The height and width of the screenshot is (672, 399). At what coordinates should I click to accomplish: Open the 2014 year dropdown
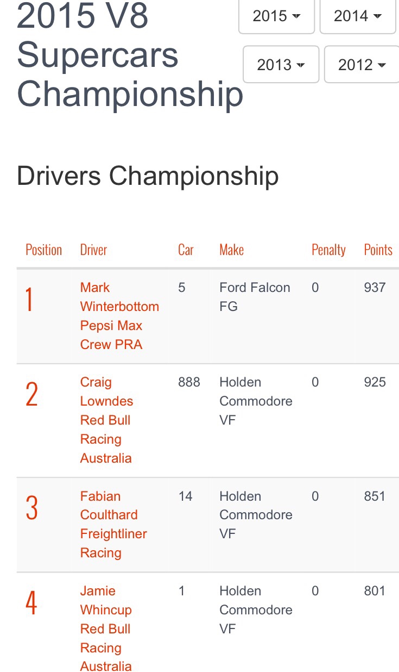click(357, 16)
